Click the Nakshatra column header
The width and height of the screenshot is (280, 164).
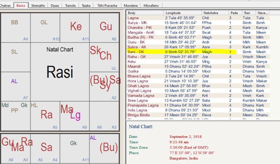pyautogui.click(x=215, y=13)
